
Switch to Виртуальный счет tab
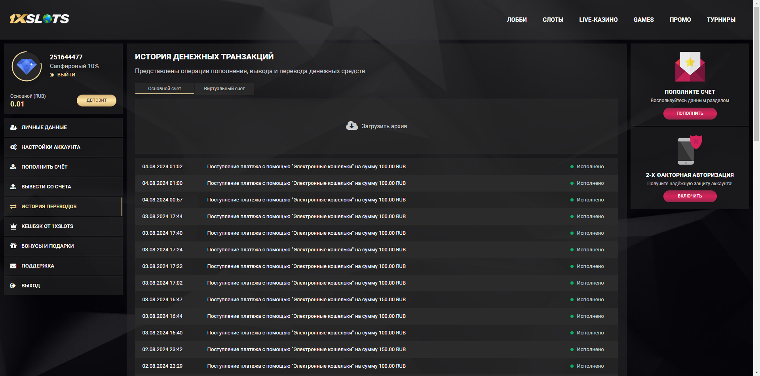click(224, 89)
